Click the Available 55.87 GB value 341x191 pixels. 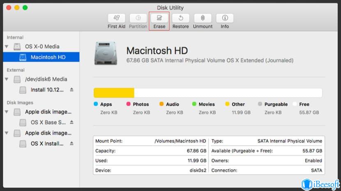(312, 151)
